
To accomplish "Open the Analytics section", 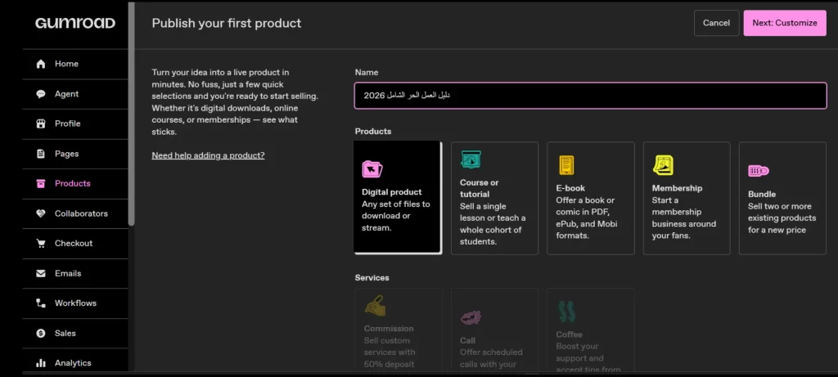I will (75, 361).
